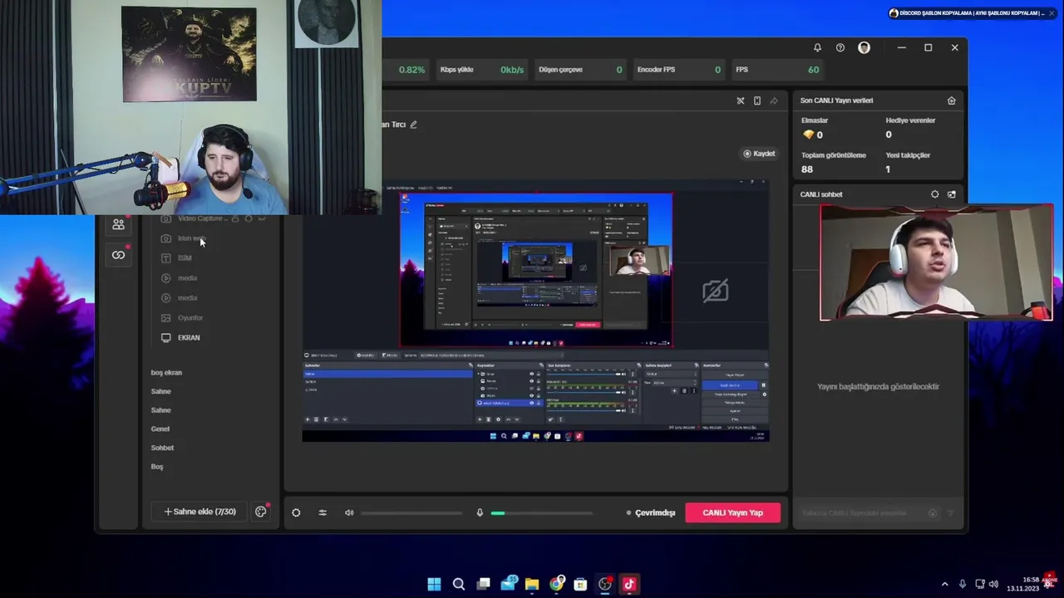Click the Kaydet record button
Image resolution: width=1064 pixels, height=598 pixels.
[759, 154]
